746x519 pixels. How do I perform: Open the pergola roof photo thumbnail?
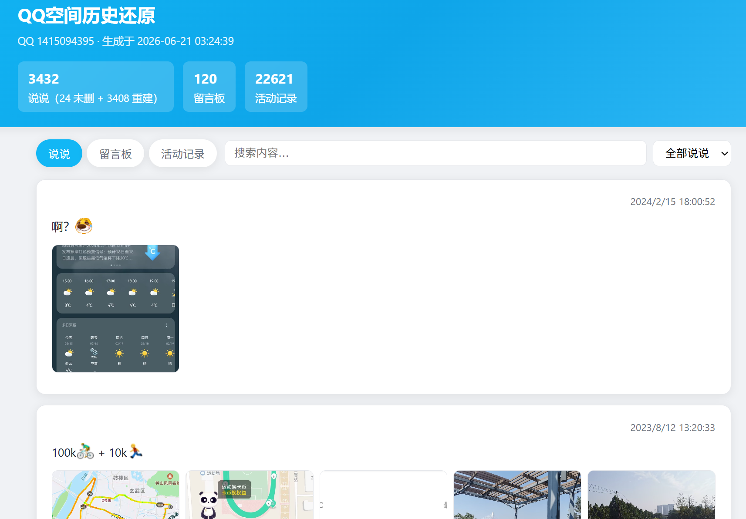coord(517,495)
